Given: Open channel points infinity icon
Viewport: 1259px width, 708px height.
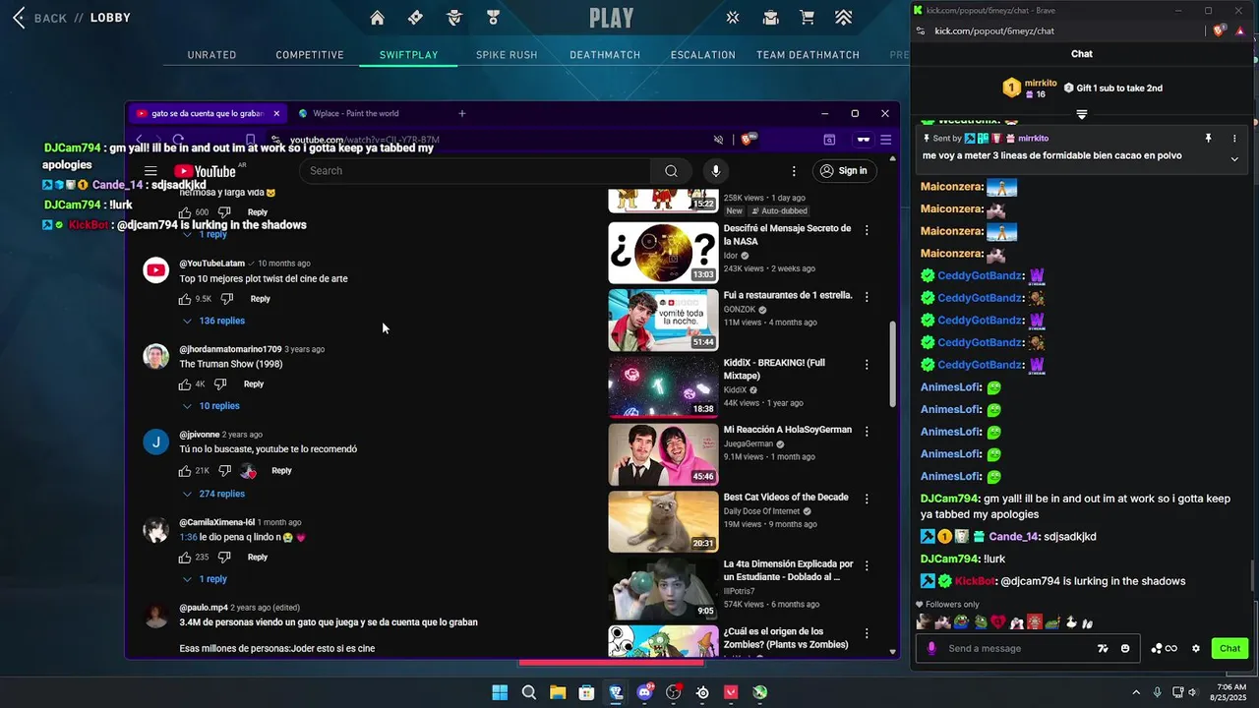Looking at the screenshot, I should [1164, 649].
